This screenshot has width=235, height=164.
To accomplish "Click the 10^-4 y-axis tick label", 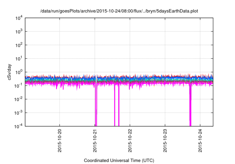I will (x=19, y=126).
